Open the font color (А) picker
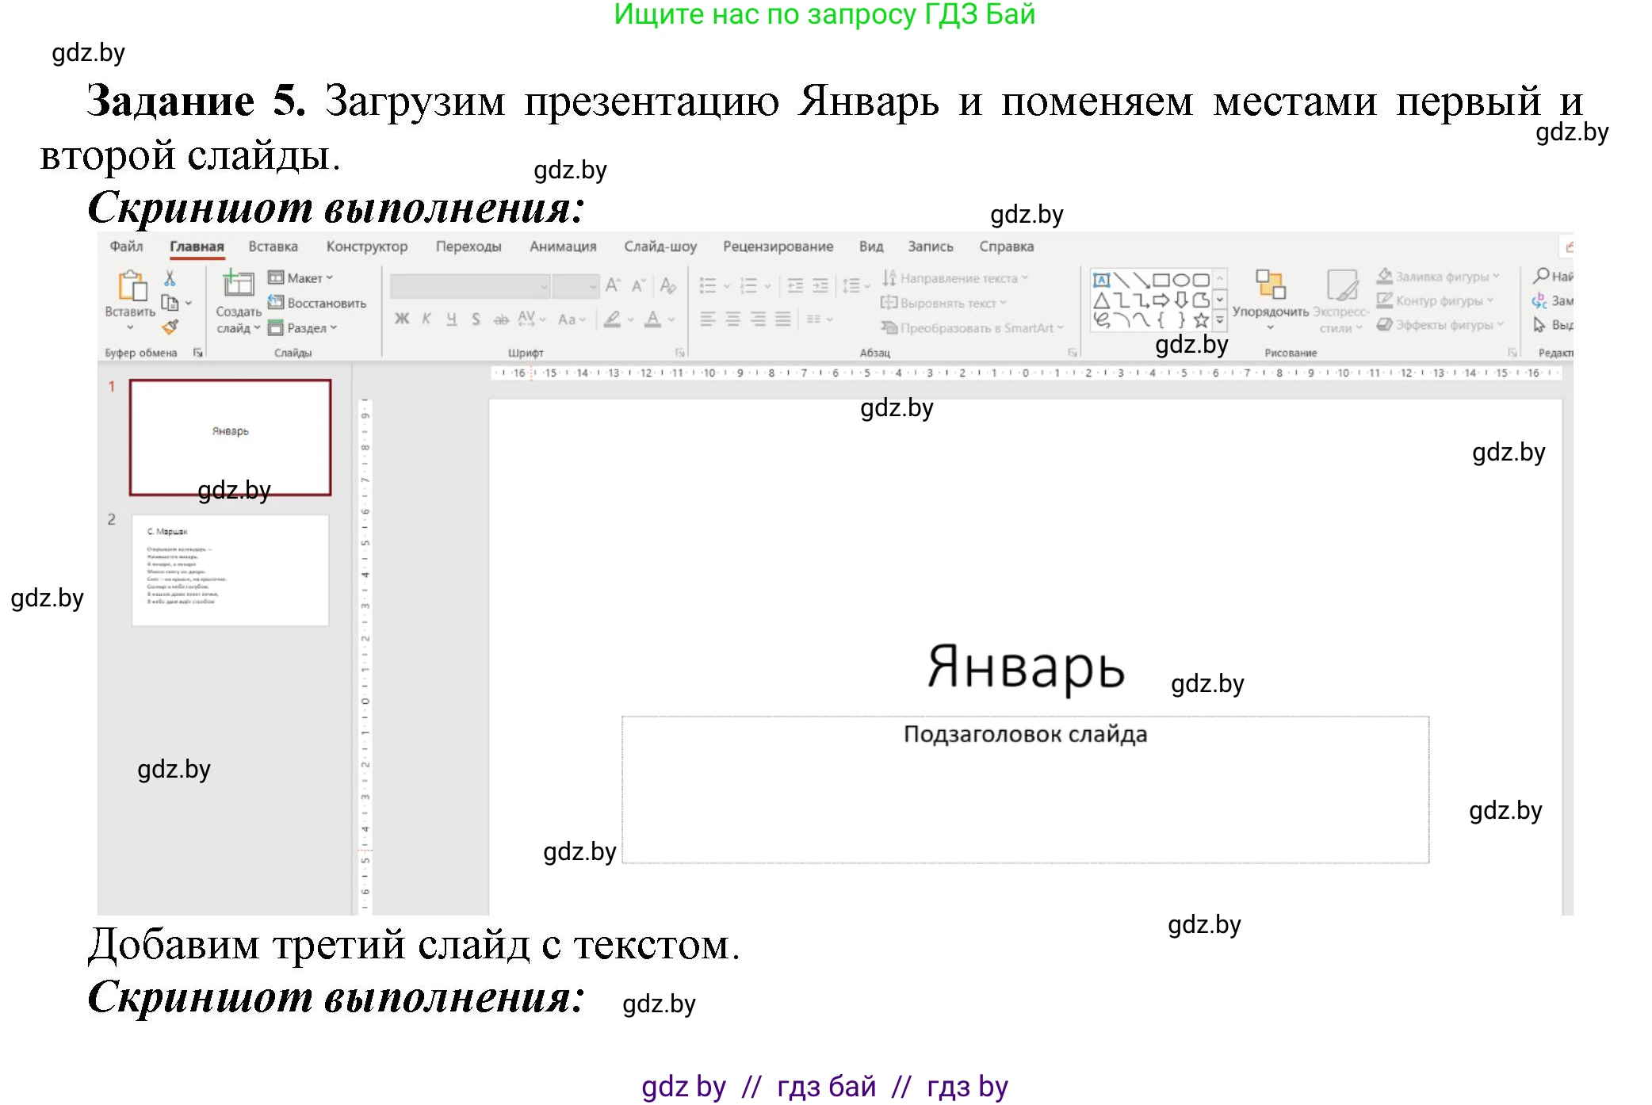The height and width of the screenshot is (1105, 1652). (653, 319)
